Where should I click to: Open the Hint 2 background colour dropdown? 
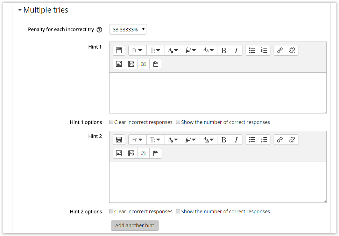coord(191,140)
